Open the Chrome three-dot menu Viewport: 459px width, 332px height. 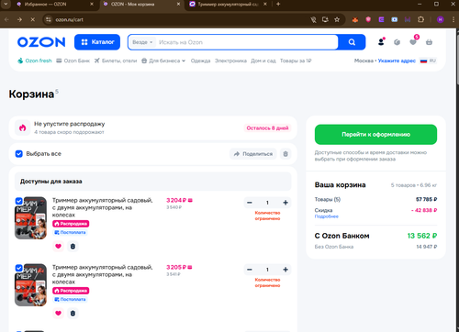click(x=453, y=19)
